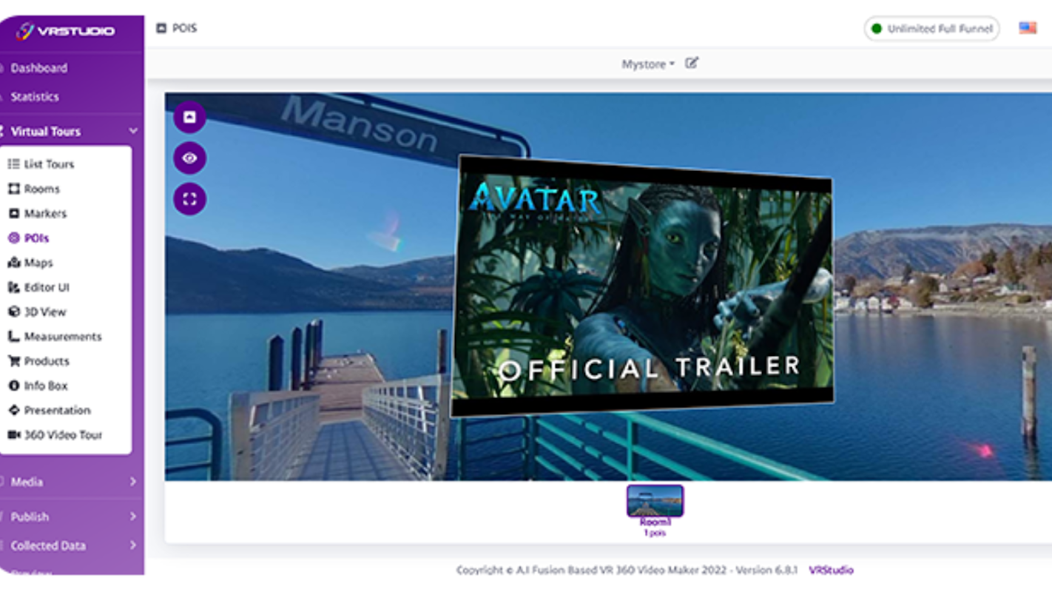The image size is (1052, 592).
Task: Open the Mystore tour dropdown
Action: pyautogui.click(x=648, y=64)
